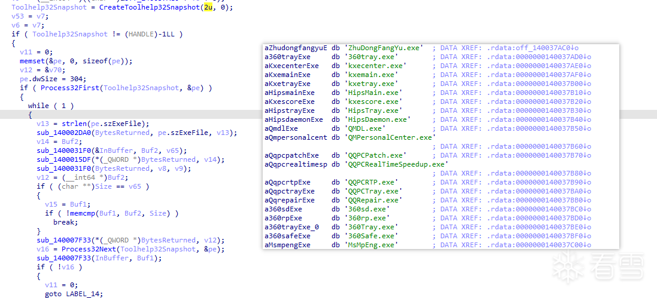Select the 'HipsDaemon.exe' string
657x298 pixels.
pos(377,119)
